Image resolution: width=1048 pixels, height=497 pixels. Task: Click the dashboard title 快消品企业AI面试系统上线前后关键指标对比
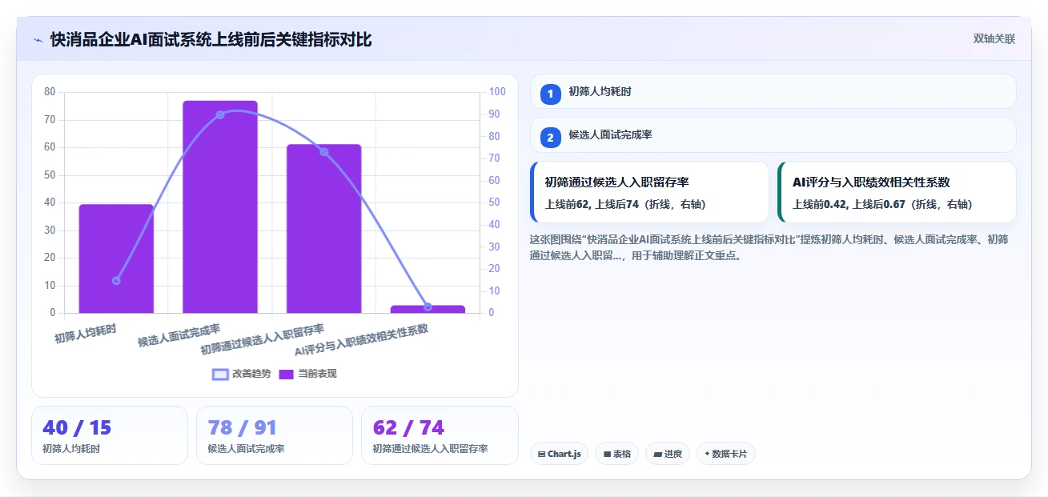[x=211, y=39]
